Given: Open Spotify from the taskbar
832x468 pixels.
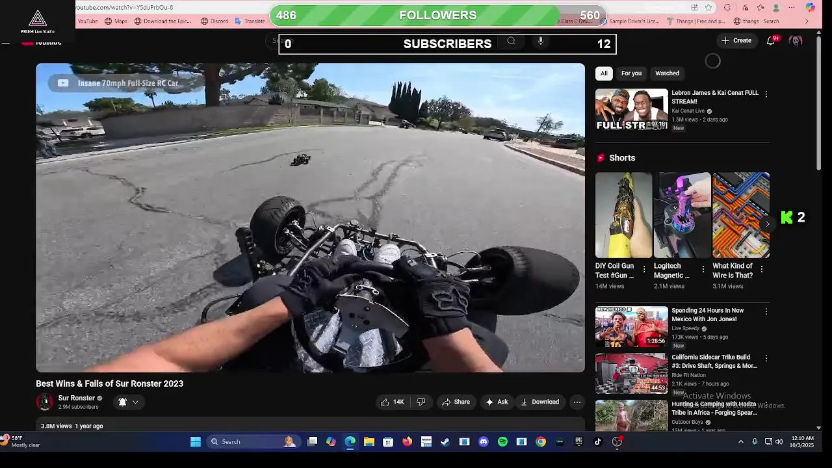Looking at the screenshot, I should click(502, 442).
